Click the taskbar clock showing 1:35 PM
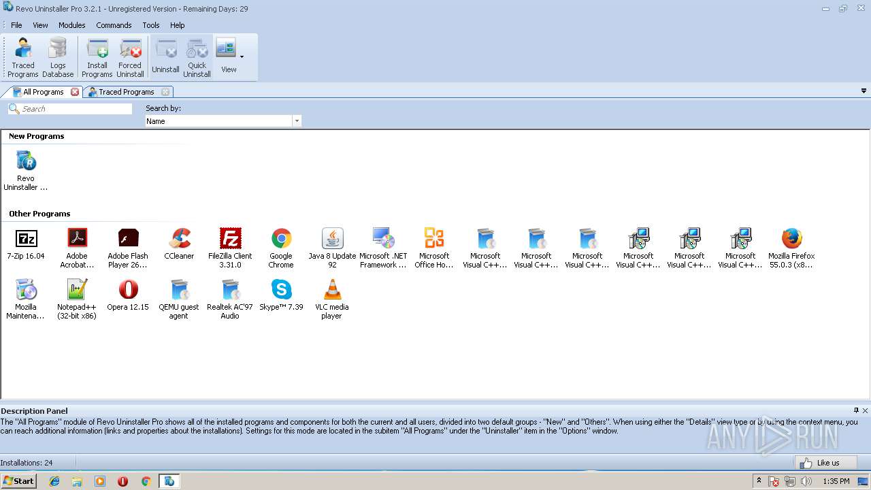This screenshot has width=871, height=490. click(836, 481)
